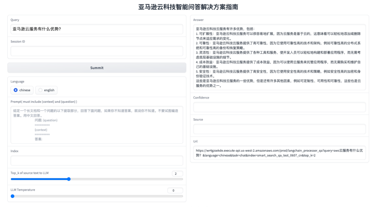Click the 'Url' label
This screenshot has height=207, width=376.
195,141
